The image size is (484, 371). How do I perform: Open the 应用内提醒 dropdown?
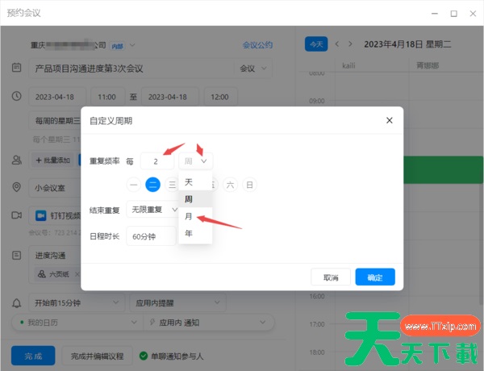pos(177,302)
